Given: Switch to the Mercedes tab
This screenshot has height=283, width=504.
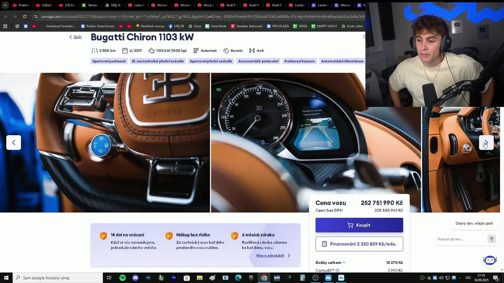Looking at the screenshot, I should [x=343, y=5].
